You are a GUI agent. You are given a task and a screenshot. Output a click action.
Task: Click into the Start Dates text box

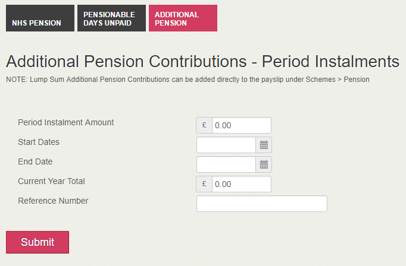pyautogui.click(x=226, y=145)
